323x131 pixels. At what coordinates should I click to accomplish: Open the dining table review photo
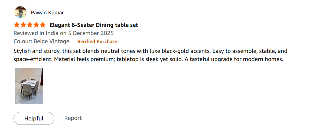point(29,86)
